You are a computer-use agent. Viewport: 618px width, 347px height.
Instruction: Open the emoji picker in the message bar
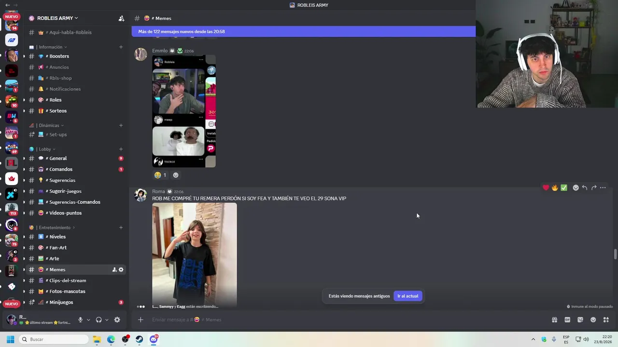tap(593, 320)
